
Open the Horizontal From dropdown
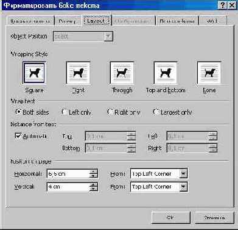coord(183,174)
